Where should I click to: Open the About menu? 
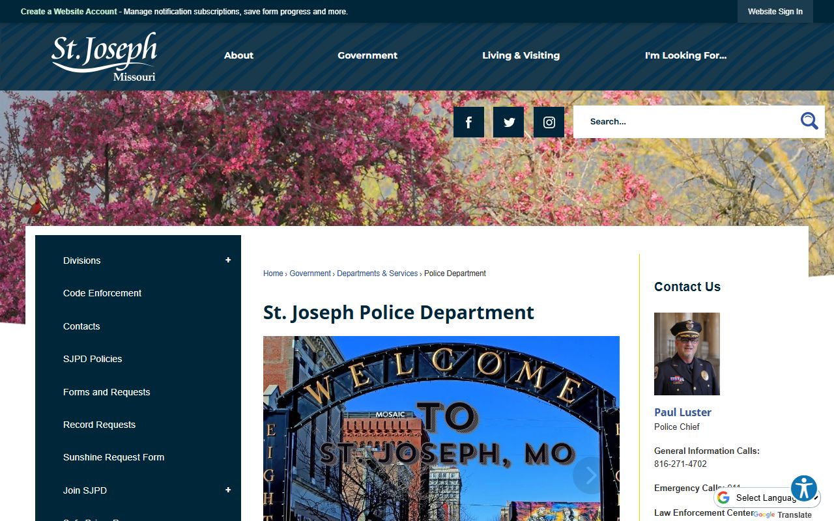click(x=238, y=55)
